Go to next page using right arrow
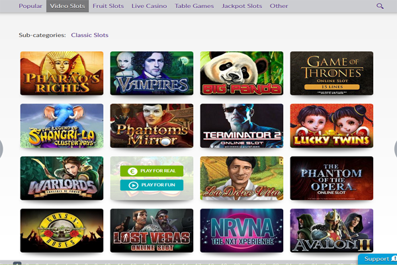397x265 pixels. 396,149
